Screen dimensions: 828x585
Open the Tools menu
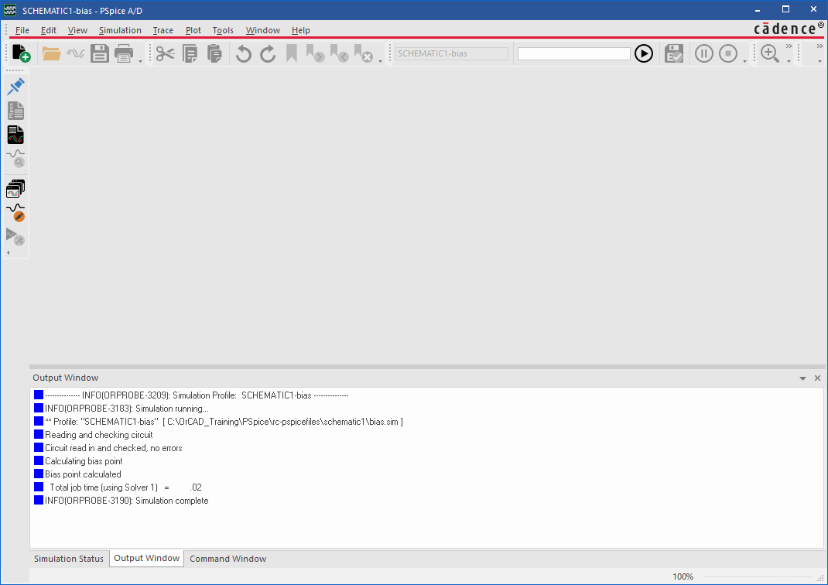[223, 30]
